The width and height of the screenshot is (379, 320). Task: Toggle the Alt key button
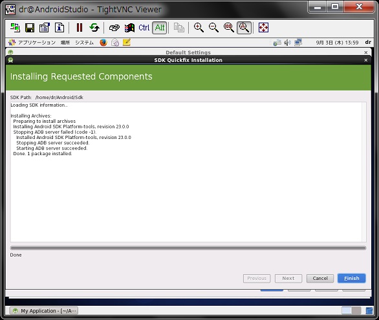point(160,28)
